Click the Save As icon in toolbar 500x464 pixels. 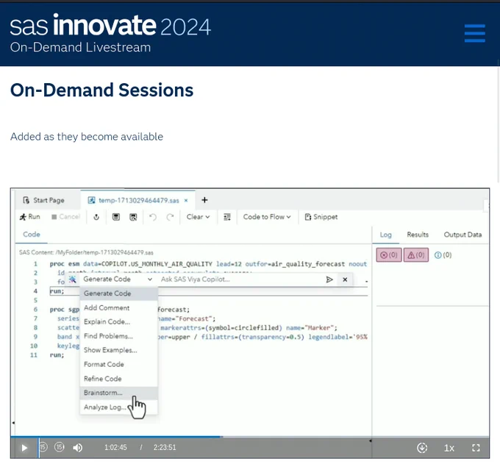pyautogui.click(x=133, y=217)
